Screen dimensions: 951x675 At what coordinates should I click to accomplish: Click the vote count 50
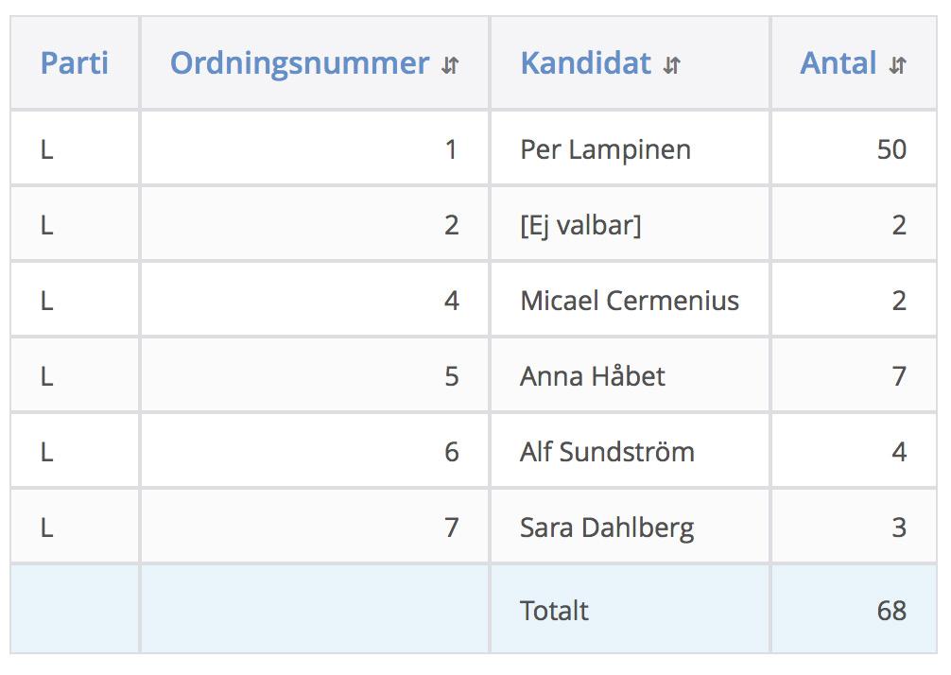891,149
